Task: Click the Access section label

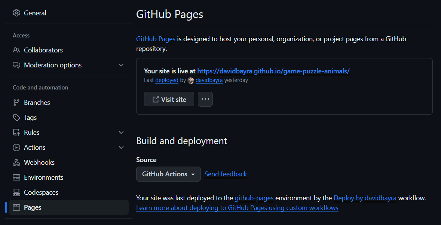Action: point(21,36)
